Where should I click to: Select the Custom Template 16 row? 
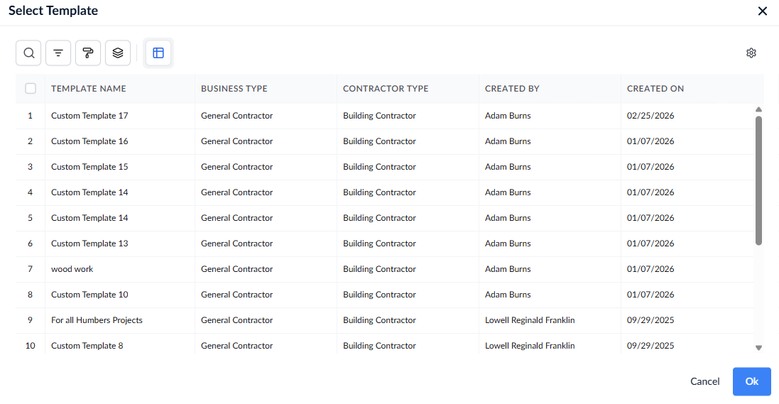coord(385,141)
